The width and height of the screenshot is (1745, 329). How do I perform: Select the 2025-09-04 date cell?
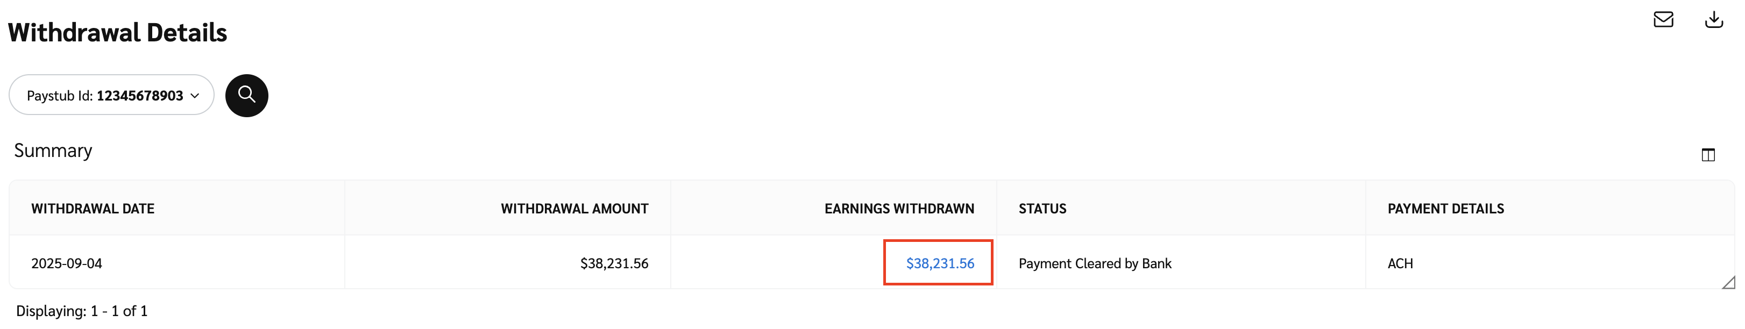pos(66,263)
